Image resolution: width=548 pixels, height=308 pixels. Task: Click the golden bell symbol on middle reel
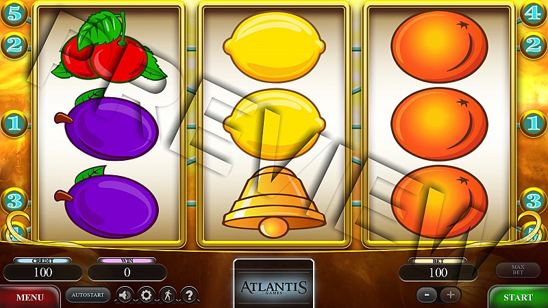(x=274, y=201)
